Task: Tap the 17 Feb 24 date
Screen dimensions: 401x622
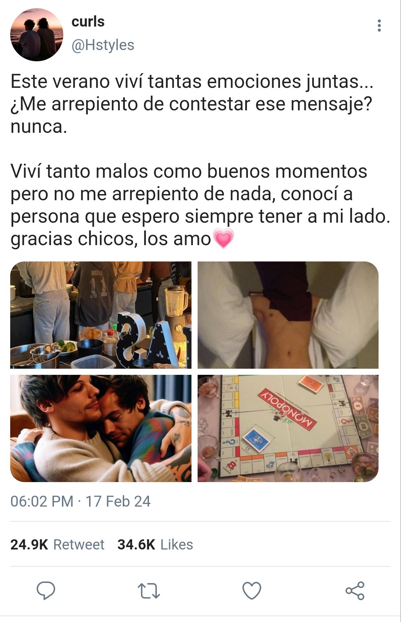Action: [118, 501]
